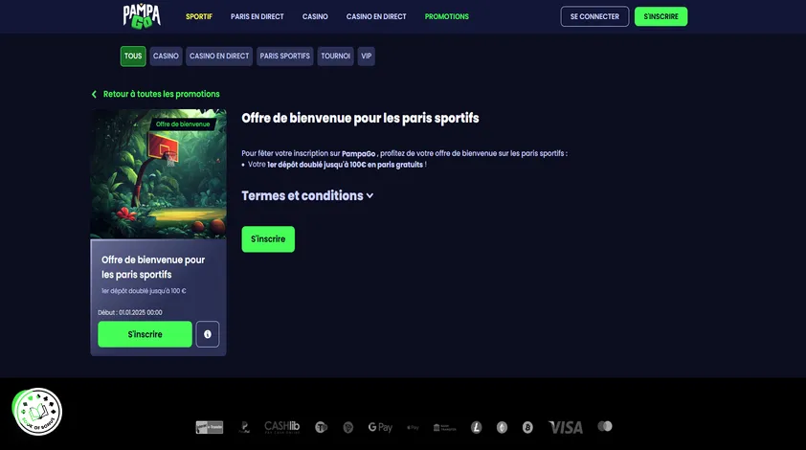Open the Sportif menu item
Viewport: 806px width, 450px height.
pos(199,16)
